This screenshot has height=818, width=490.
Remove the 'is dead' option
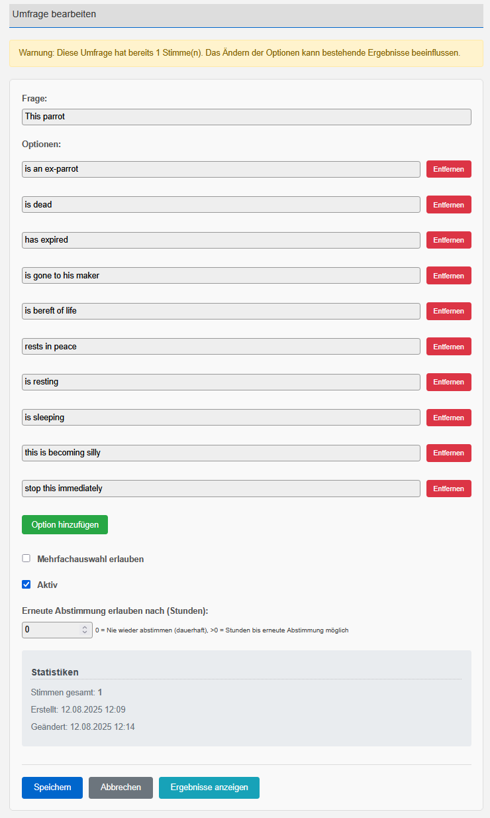click(448, 205)
